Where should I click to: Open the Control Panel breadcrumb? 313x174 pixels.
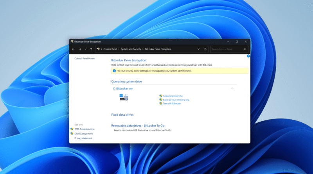pos(110,49)
